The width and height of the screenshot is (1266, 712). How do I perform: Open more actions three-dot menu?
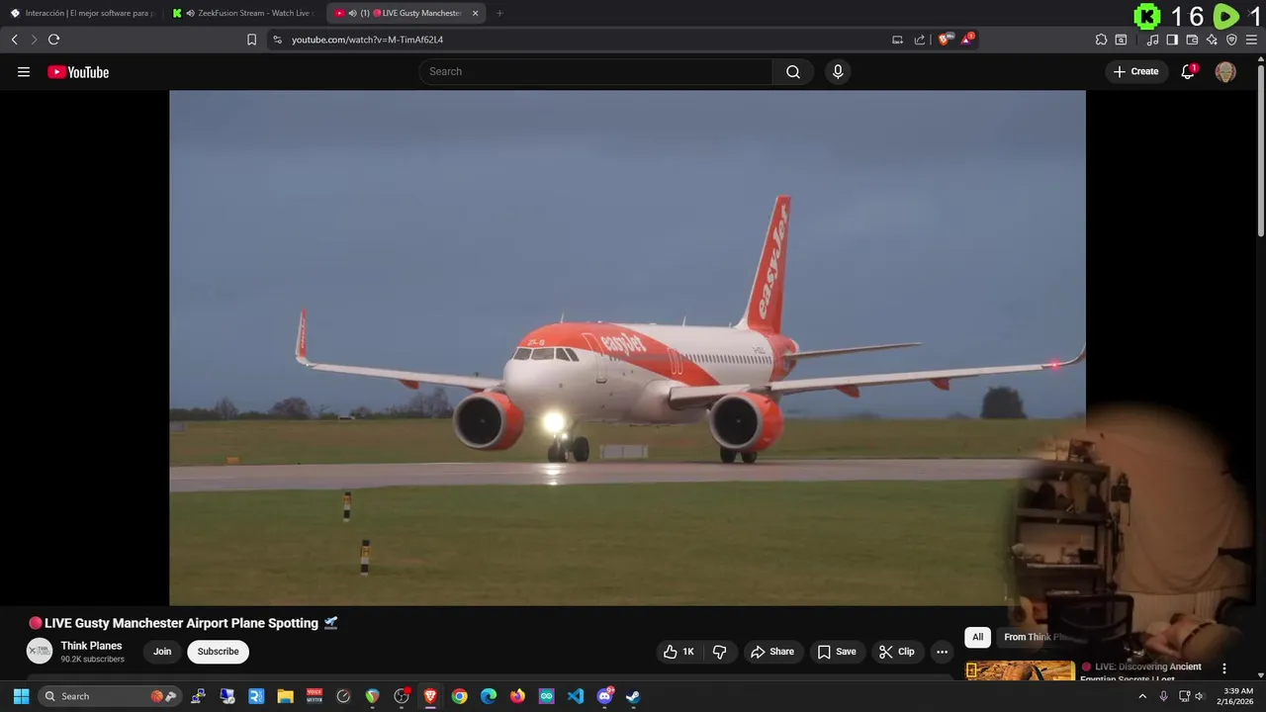click(x=942, y=652)
